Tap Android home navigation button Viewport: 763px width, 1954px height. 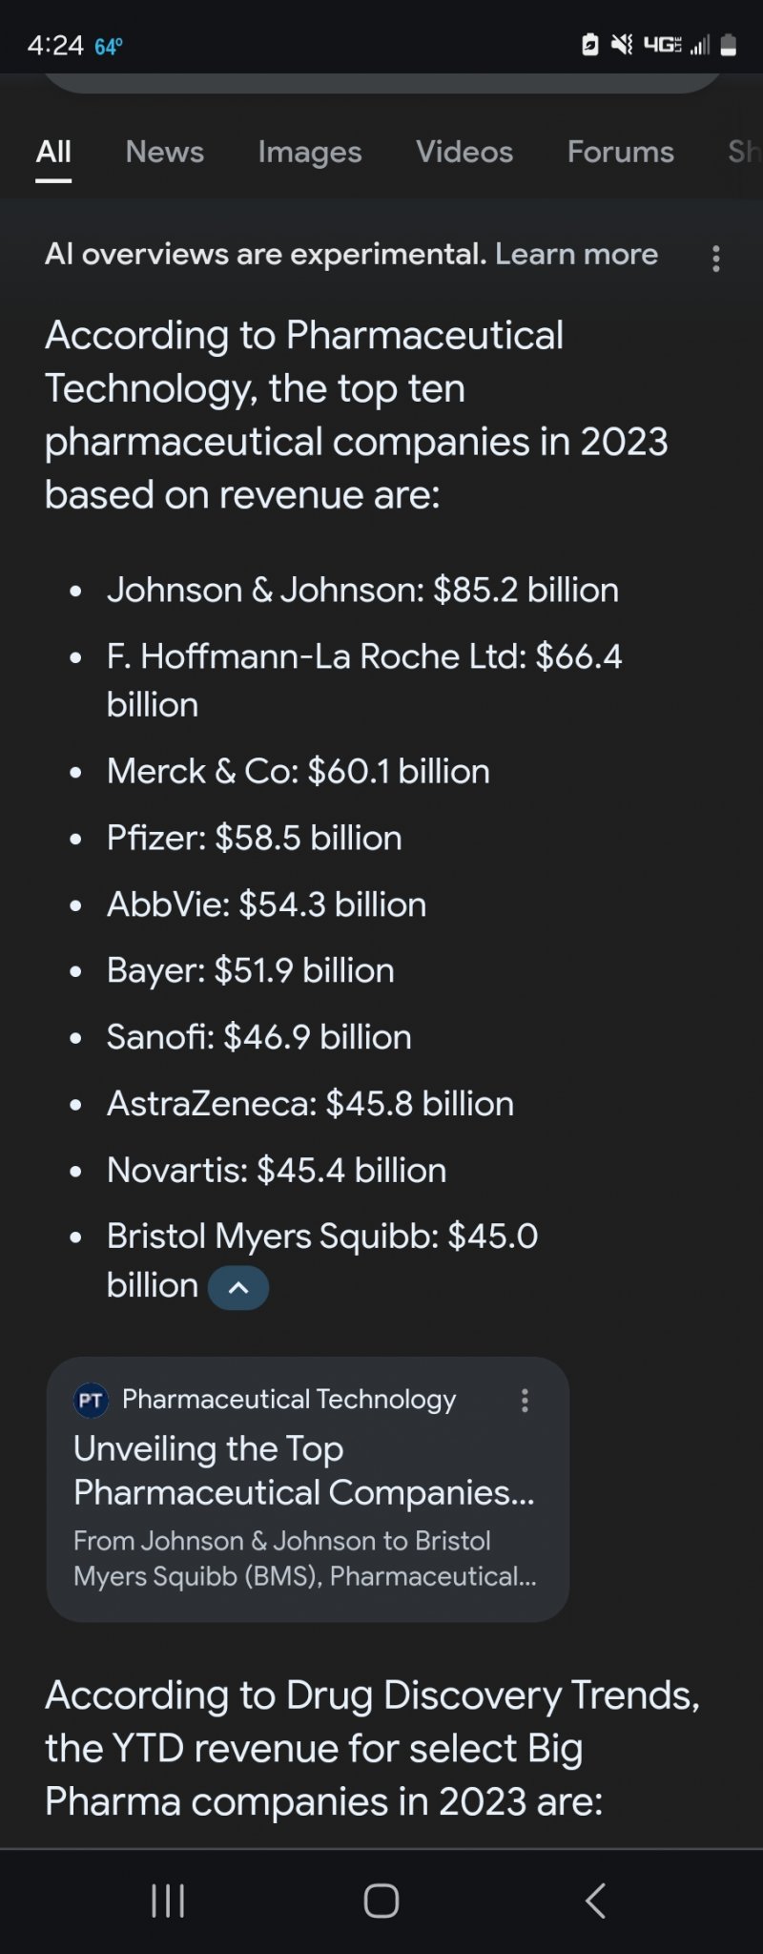click(381, 1901)
